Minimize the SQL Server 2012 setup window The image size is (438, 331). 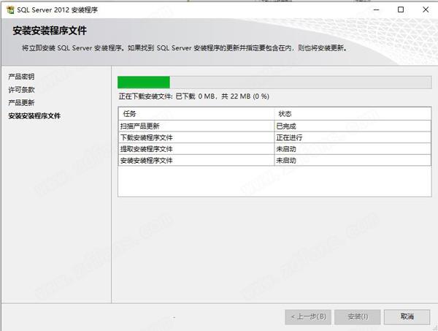tap(376, 9)
